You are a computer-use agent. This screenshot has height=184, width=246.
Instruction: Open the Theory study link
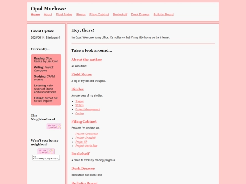coord(80,101)
